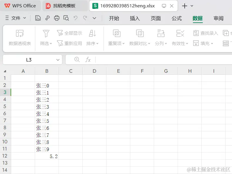Click the Print icon
Image resolution: width=232 pixels, height=174 pixels.
tap(57, 18)
